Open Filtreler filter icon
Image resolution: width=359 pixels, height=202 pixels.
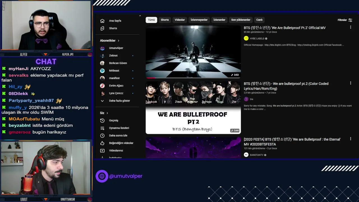pyautogui.click(x=350, y=20)
